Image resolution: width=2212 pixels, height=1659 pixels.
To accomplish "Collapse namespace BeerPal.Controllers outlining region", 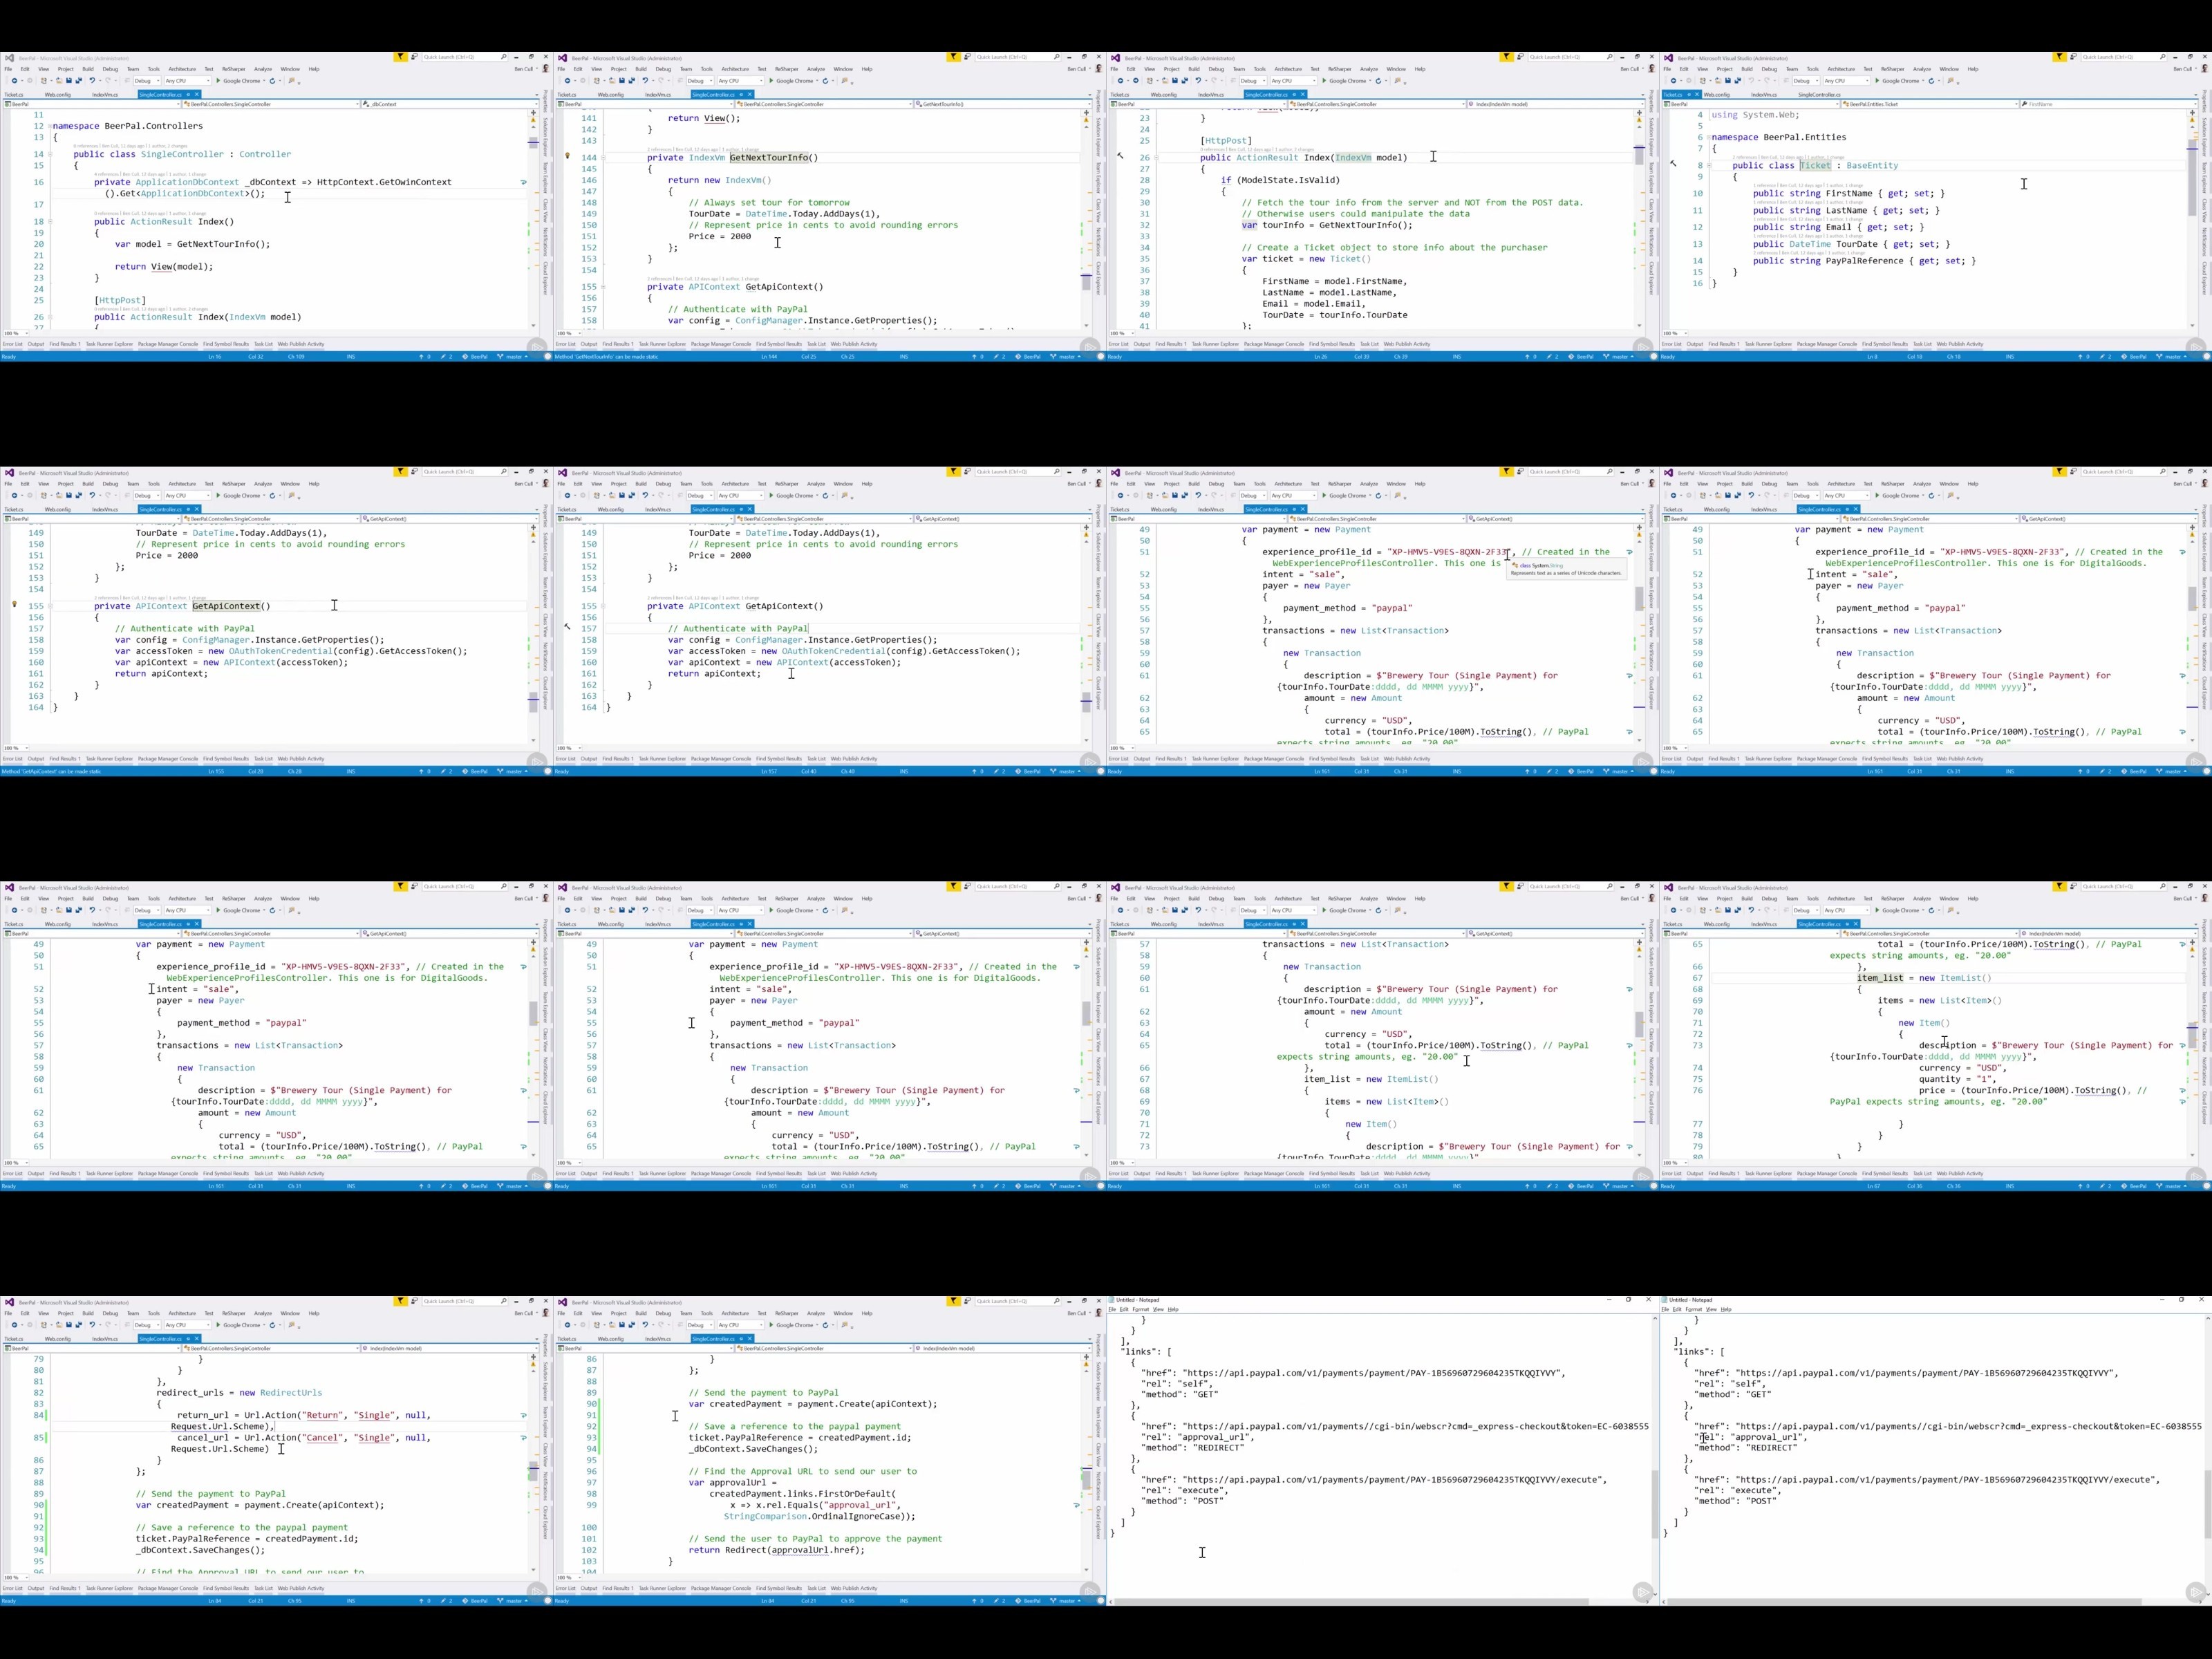I will tap(50, 126).
